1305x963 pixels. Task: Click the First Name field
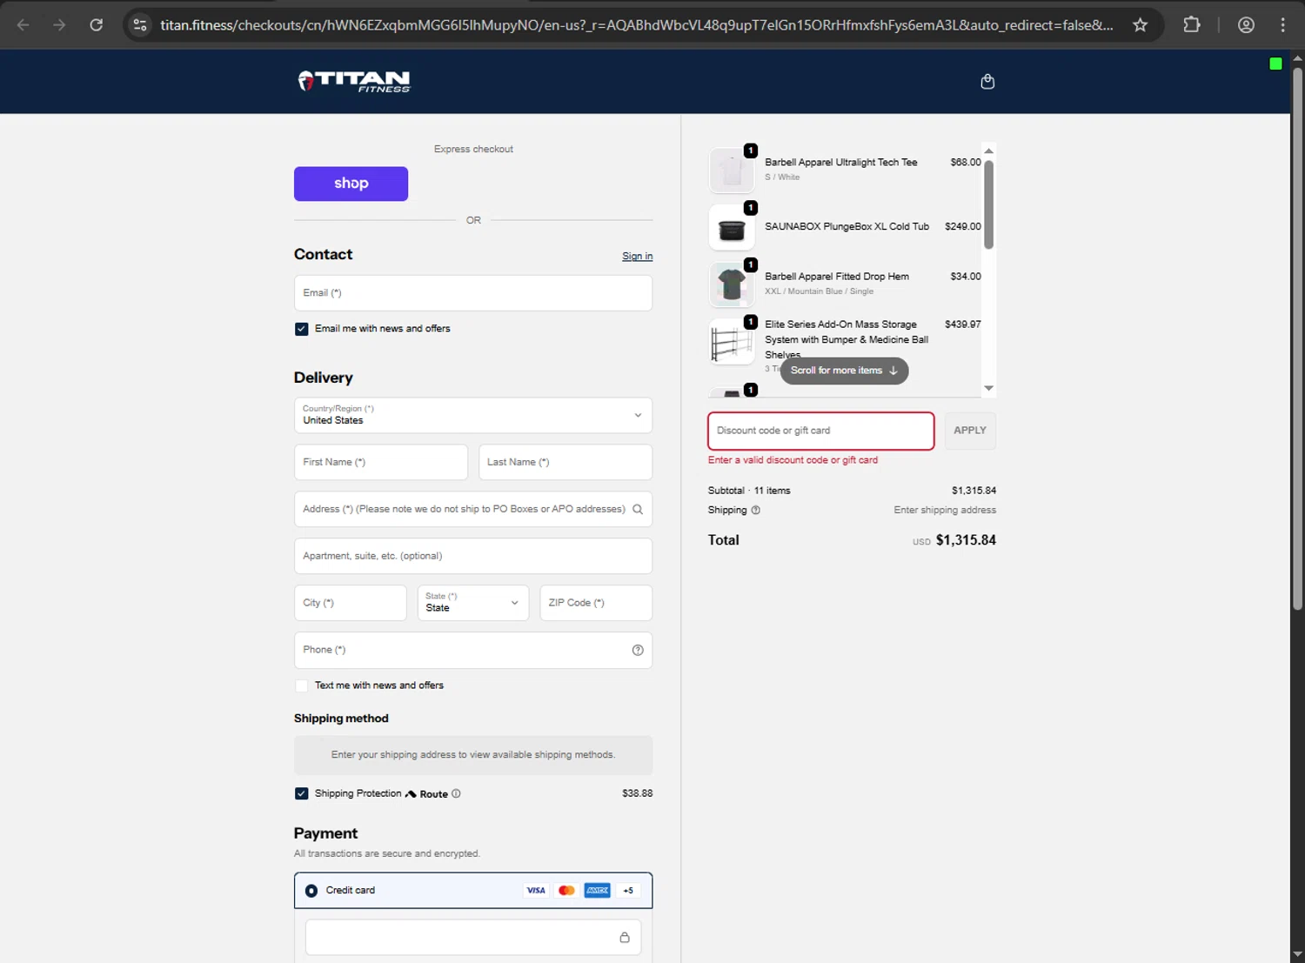[381, 463]
